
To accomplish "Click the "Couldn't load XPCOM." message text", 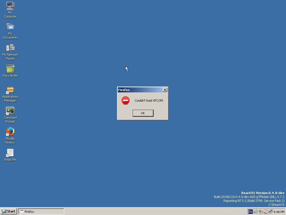I will coord(149,101).
